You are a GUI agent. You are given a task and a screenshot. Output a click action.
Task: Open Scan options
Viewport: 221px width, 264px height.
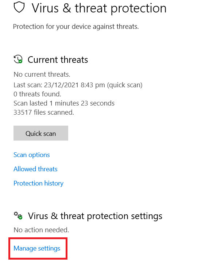coord(32,155)
